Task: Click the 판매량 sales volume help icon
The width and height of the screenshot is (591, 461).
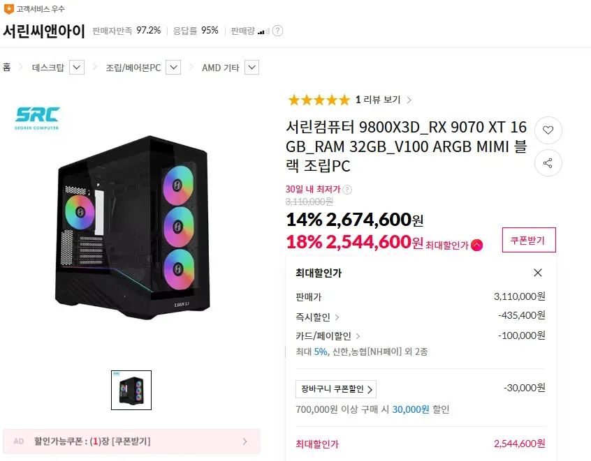Action: click(x=277, y=31)
